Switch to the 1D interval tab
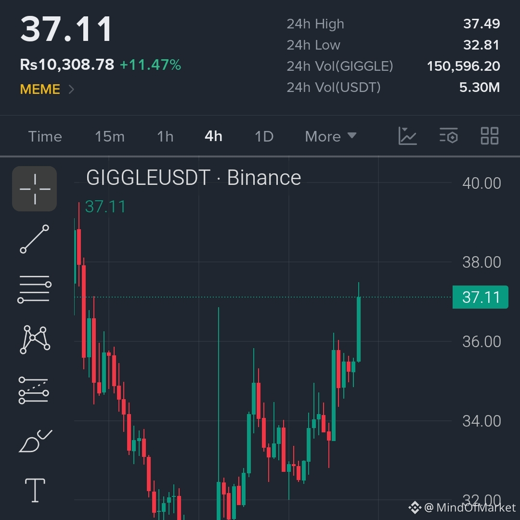 [x=264, y=137]
